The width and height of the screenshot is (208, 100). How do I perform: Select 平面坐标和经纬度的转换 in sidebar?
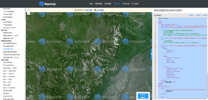tap(11, 55)
